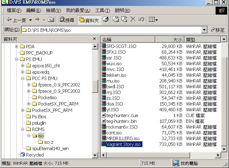Open the forward history dropdown arrow
The height and width of the screenshot is (168, 229).
(44, 20)
